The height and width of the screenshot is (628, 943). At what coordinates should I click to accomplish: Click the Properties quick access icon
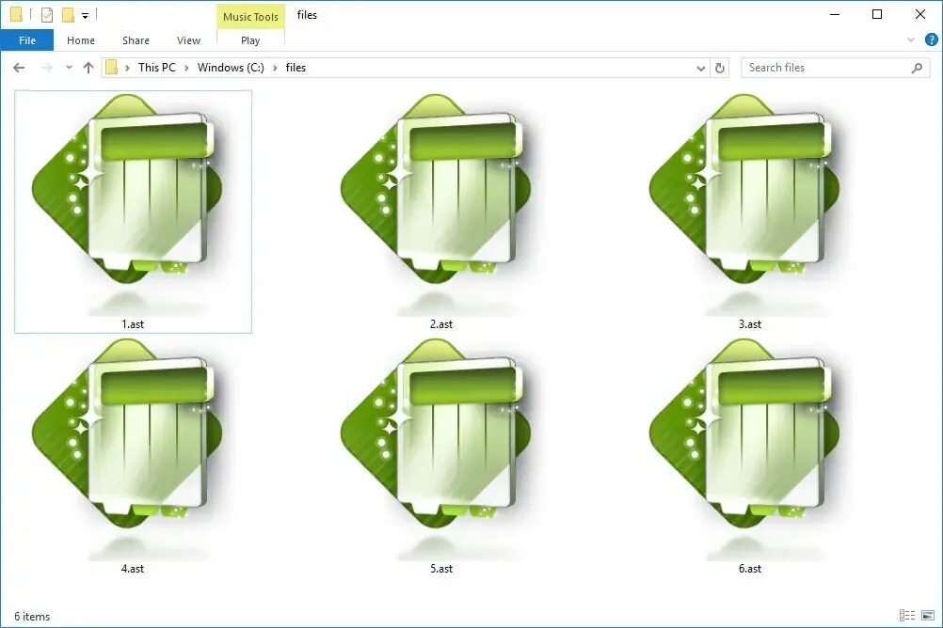[x=46, y=15]
